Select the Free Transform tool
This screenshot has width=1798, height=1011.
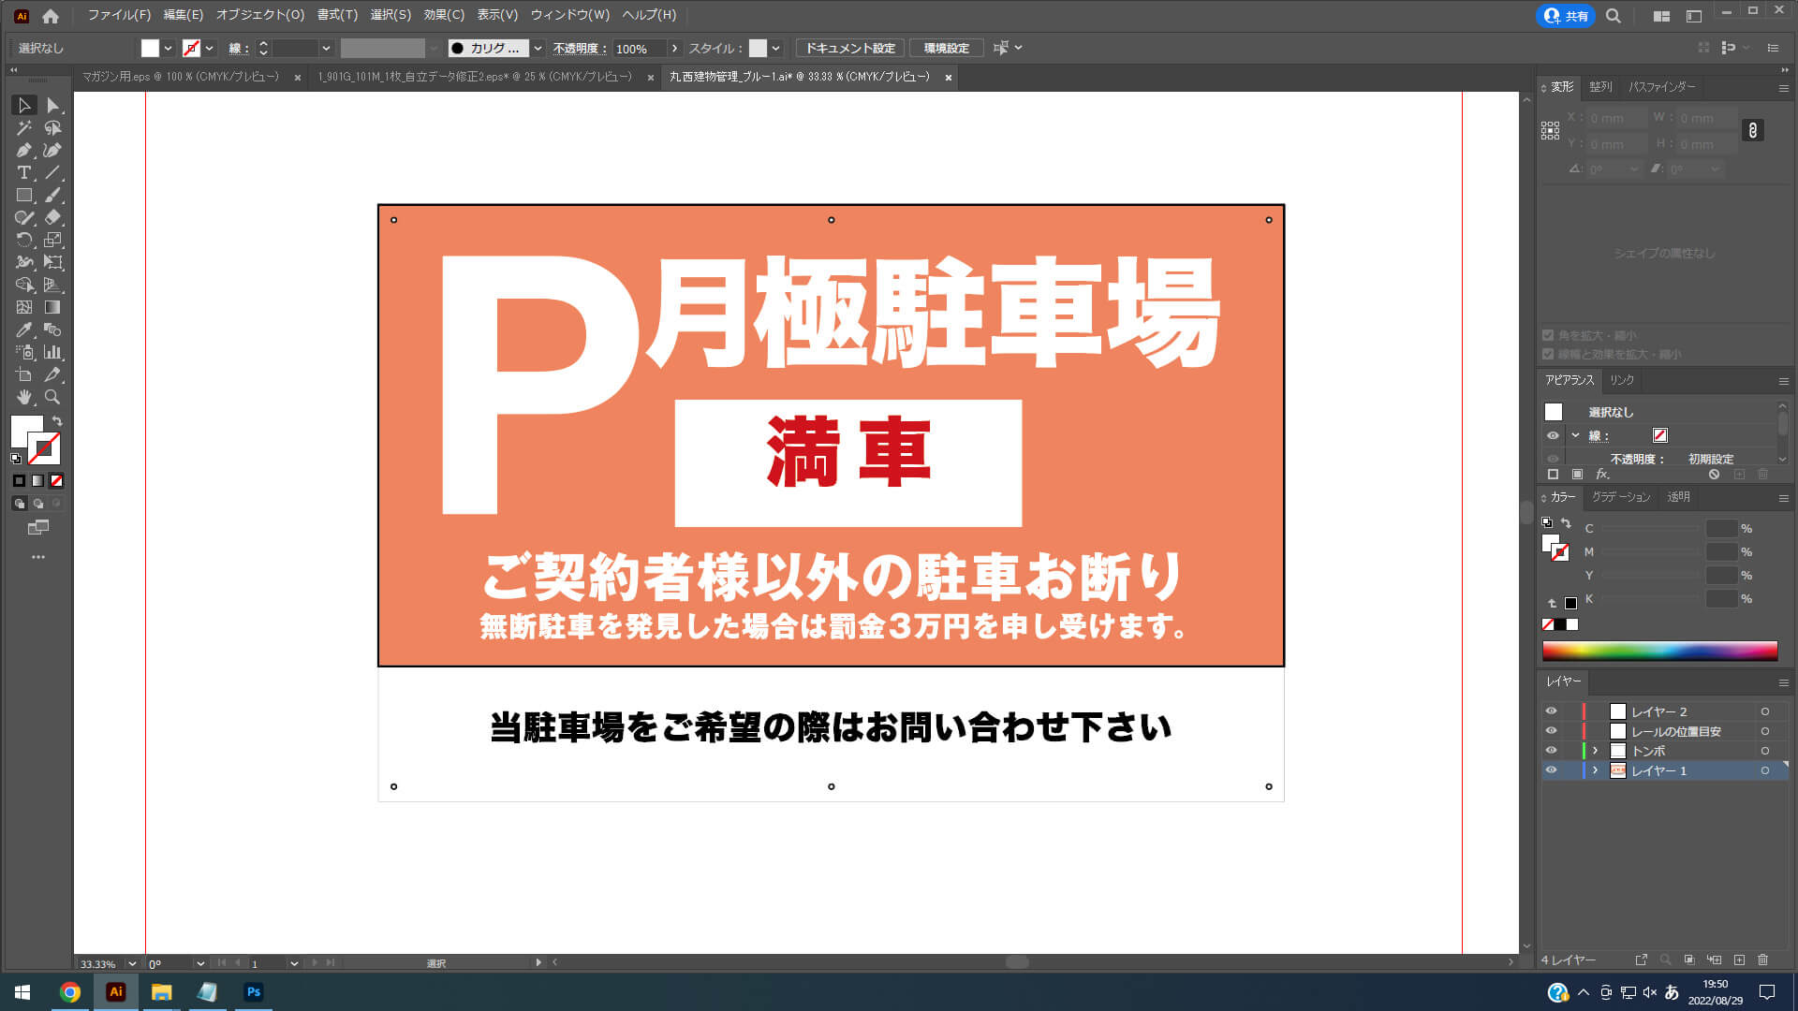[x=52, y=263]
